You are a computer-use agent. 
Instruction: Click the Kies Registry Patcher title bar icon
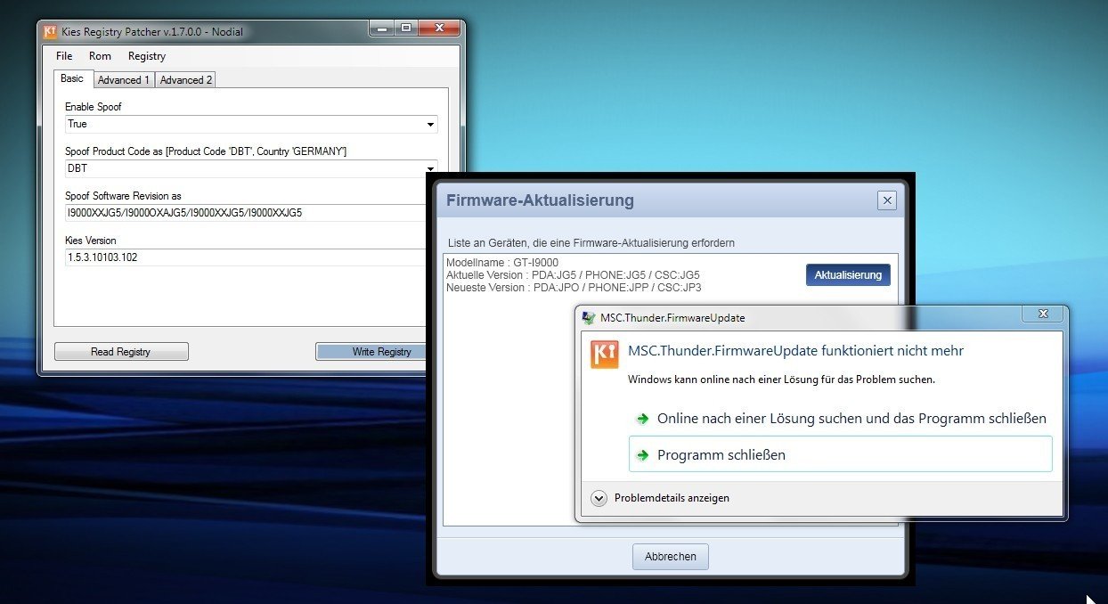[x=51, y=32]
